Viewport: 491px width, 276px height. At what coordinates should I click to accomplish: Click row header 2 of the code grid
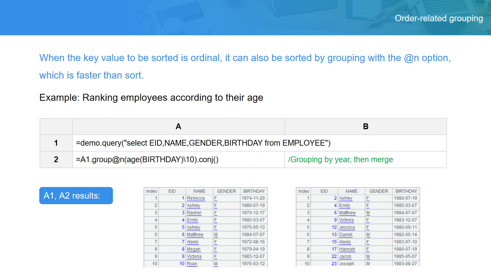56,160
